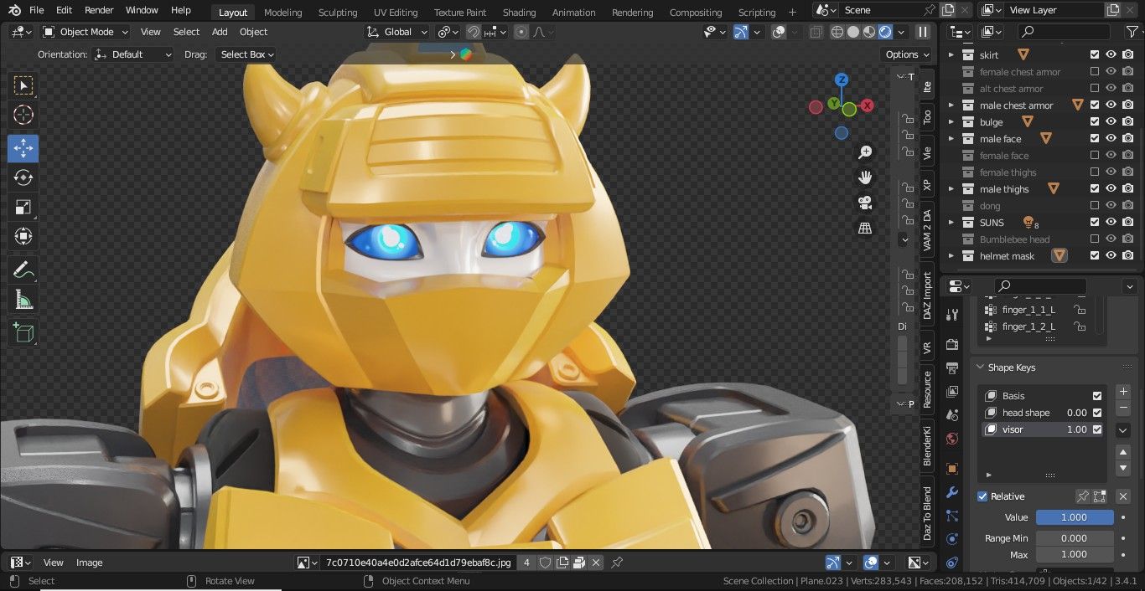Pause viewport render preview
Screen dimensions: 1145x591
[x=923, y=32]
